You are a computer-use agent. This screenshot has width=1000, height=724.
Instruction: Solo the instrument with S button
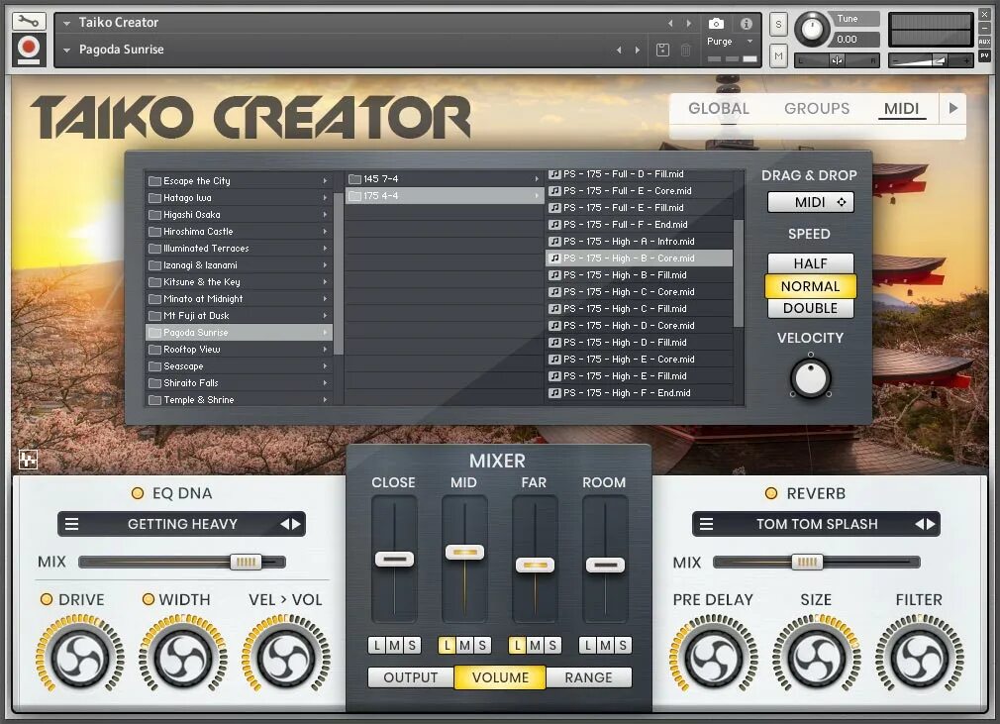[778, 25]
